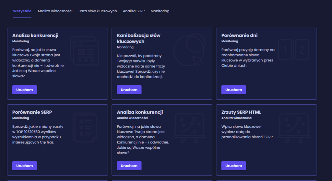Viewport: 332px width, 181px height.
Task: Open the Baza słów kluczowych tab
Action: coord(98,11)
